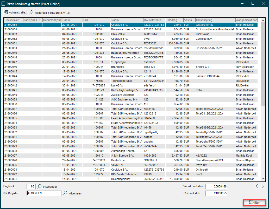Click the Administratie button
The image size is (269, 209).
(x=15, y=12)
